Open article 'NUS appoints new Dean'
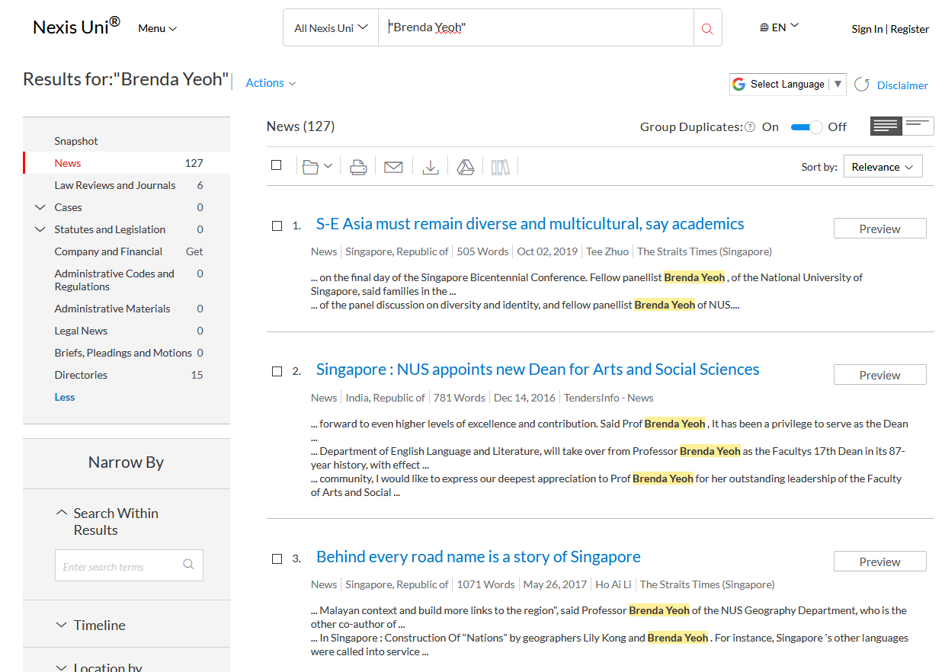The image size is (945, 672). (538, 370)
